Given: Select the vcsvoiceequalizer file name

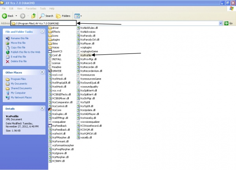Looking at the screenshot, I should (x=90, y=122).
